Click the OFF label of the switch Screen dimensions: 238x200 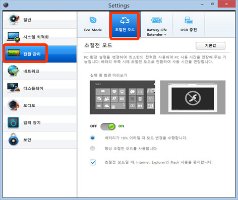(94, 126)
